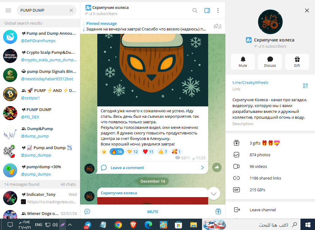Open the forwarded Скрипучие колеса channel name
Screen dimensions: 315x230
tap(119, 193)
